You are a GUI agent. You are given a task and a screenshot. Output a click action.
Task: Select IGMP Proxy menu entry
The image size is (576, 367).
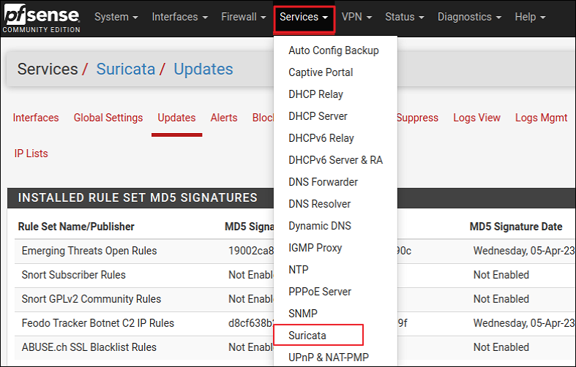point(315,248)
